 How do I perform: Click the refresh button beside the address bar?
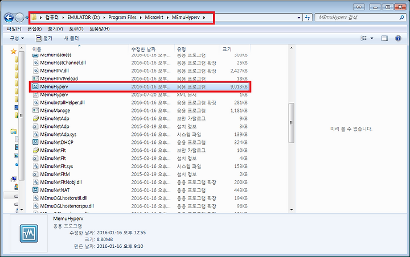[307, 18]
